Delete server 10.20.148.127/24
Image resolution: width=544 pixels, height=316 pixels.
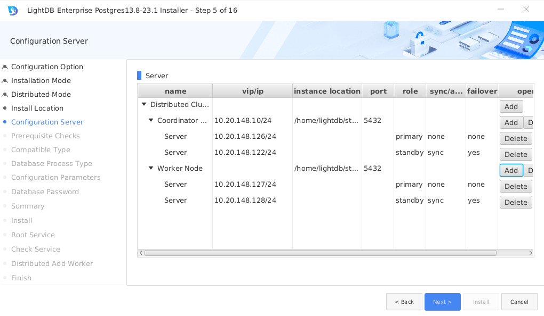(x=516, y=186)
